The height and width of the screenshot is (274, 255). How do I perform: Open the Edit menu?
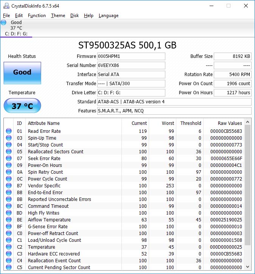click(19, 16)
